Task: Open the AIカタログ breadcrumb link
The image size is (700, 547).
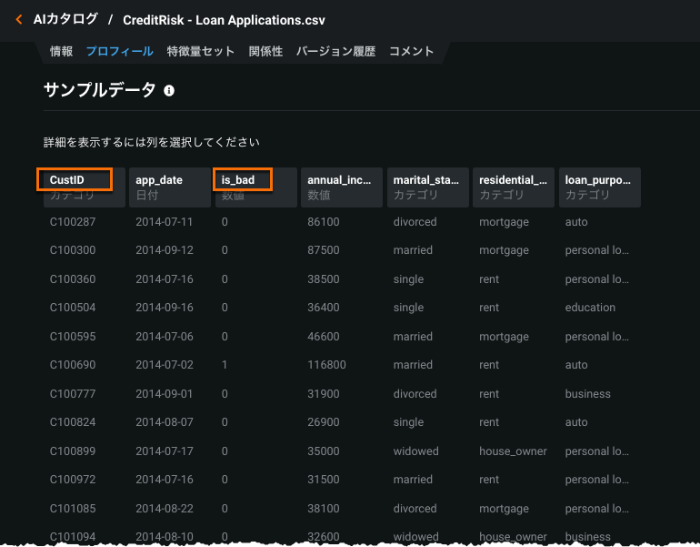Action: tap(65, 19)
